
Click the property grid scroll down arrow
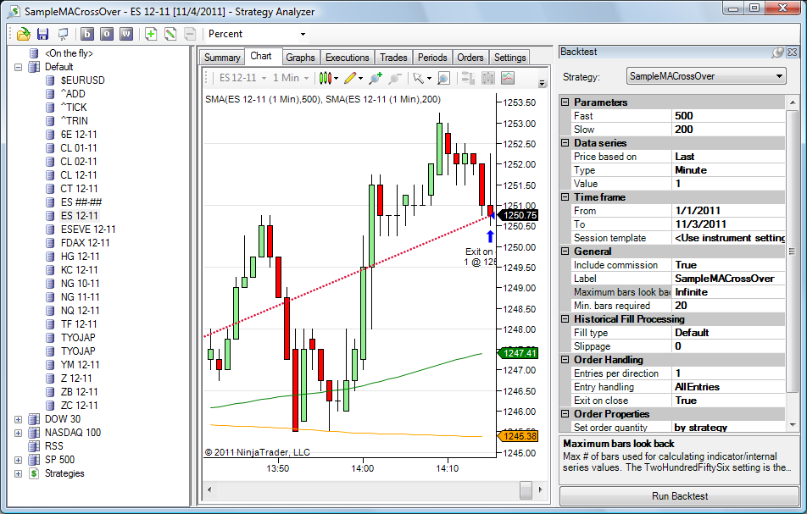[x=793, y=426]
